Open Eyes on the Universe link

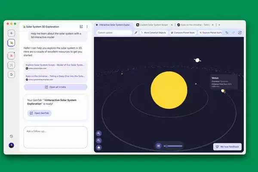55,78
